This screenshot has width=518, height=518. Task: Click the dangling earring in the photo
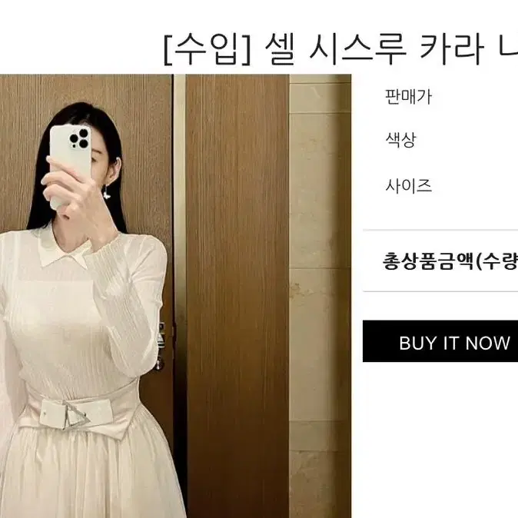(x=108, y=191)
